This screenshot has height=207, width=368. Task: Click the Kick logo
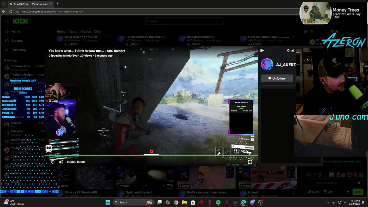click(22, 21)
